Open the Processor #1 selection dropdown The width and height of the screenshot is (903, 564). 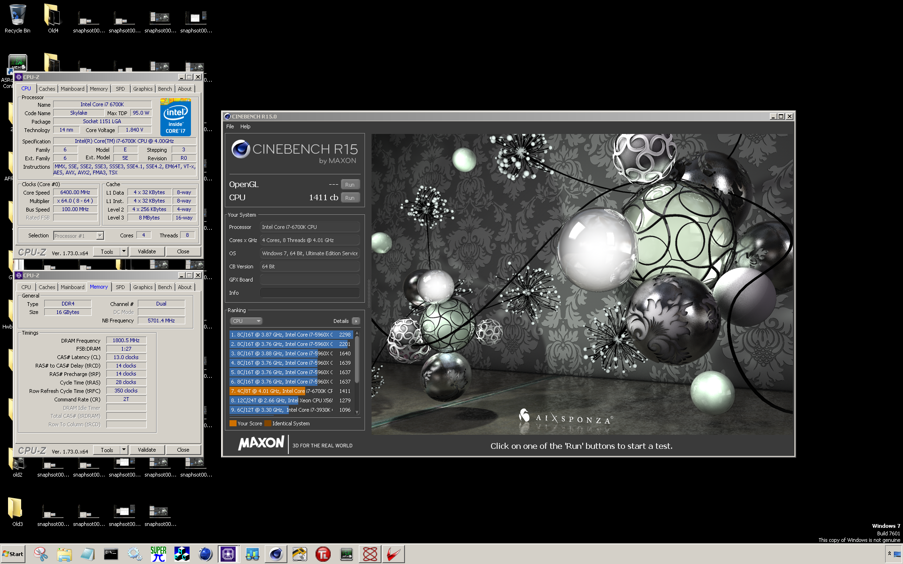[79, 236]
